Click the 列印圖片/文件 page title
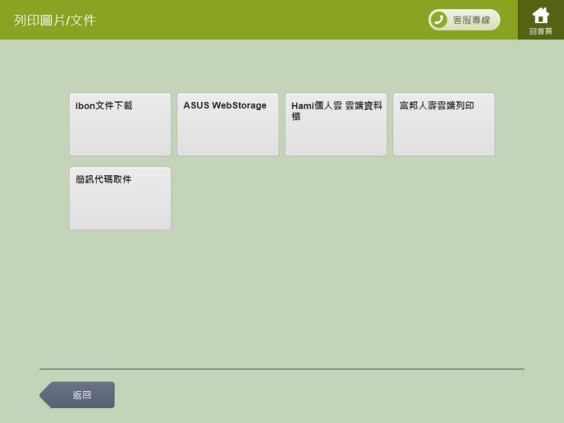The height and width of the screenshot is (423, 564). 55,21
